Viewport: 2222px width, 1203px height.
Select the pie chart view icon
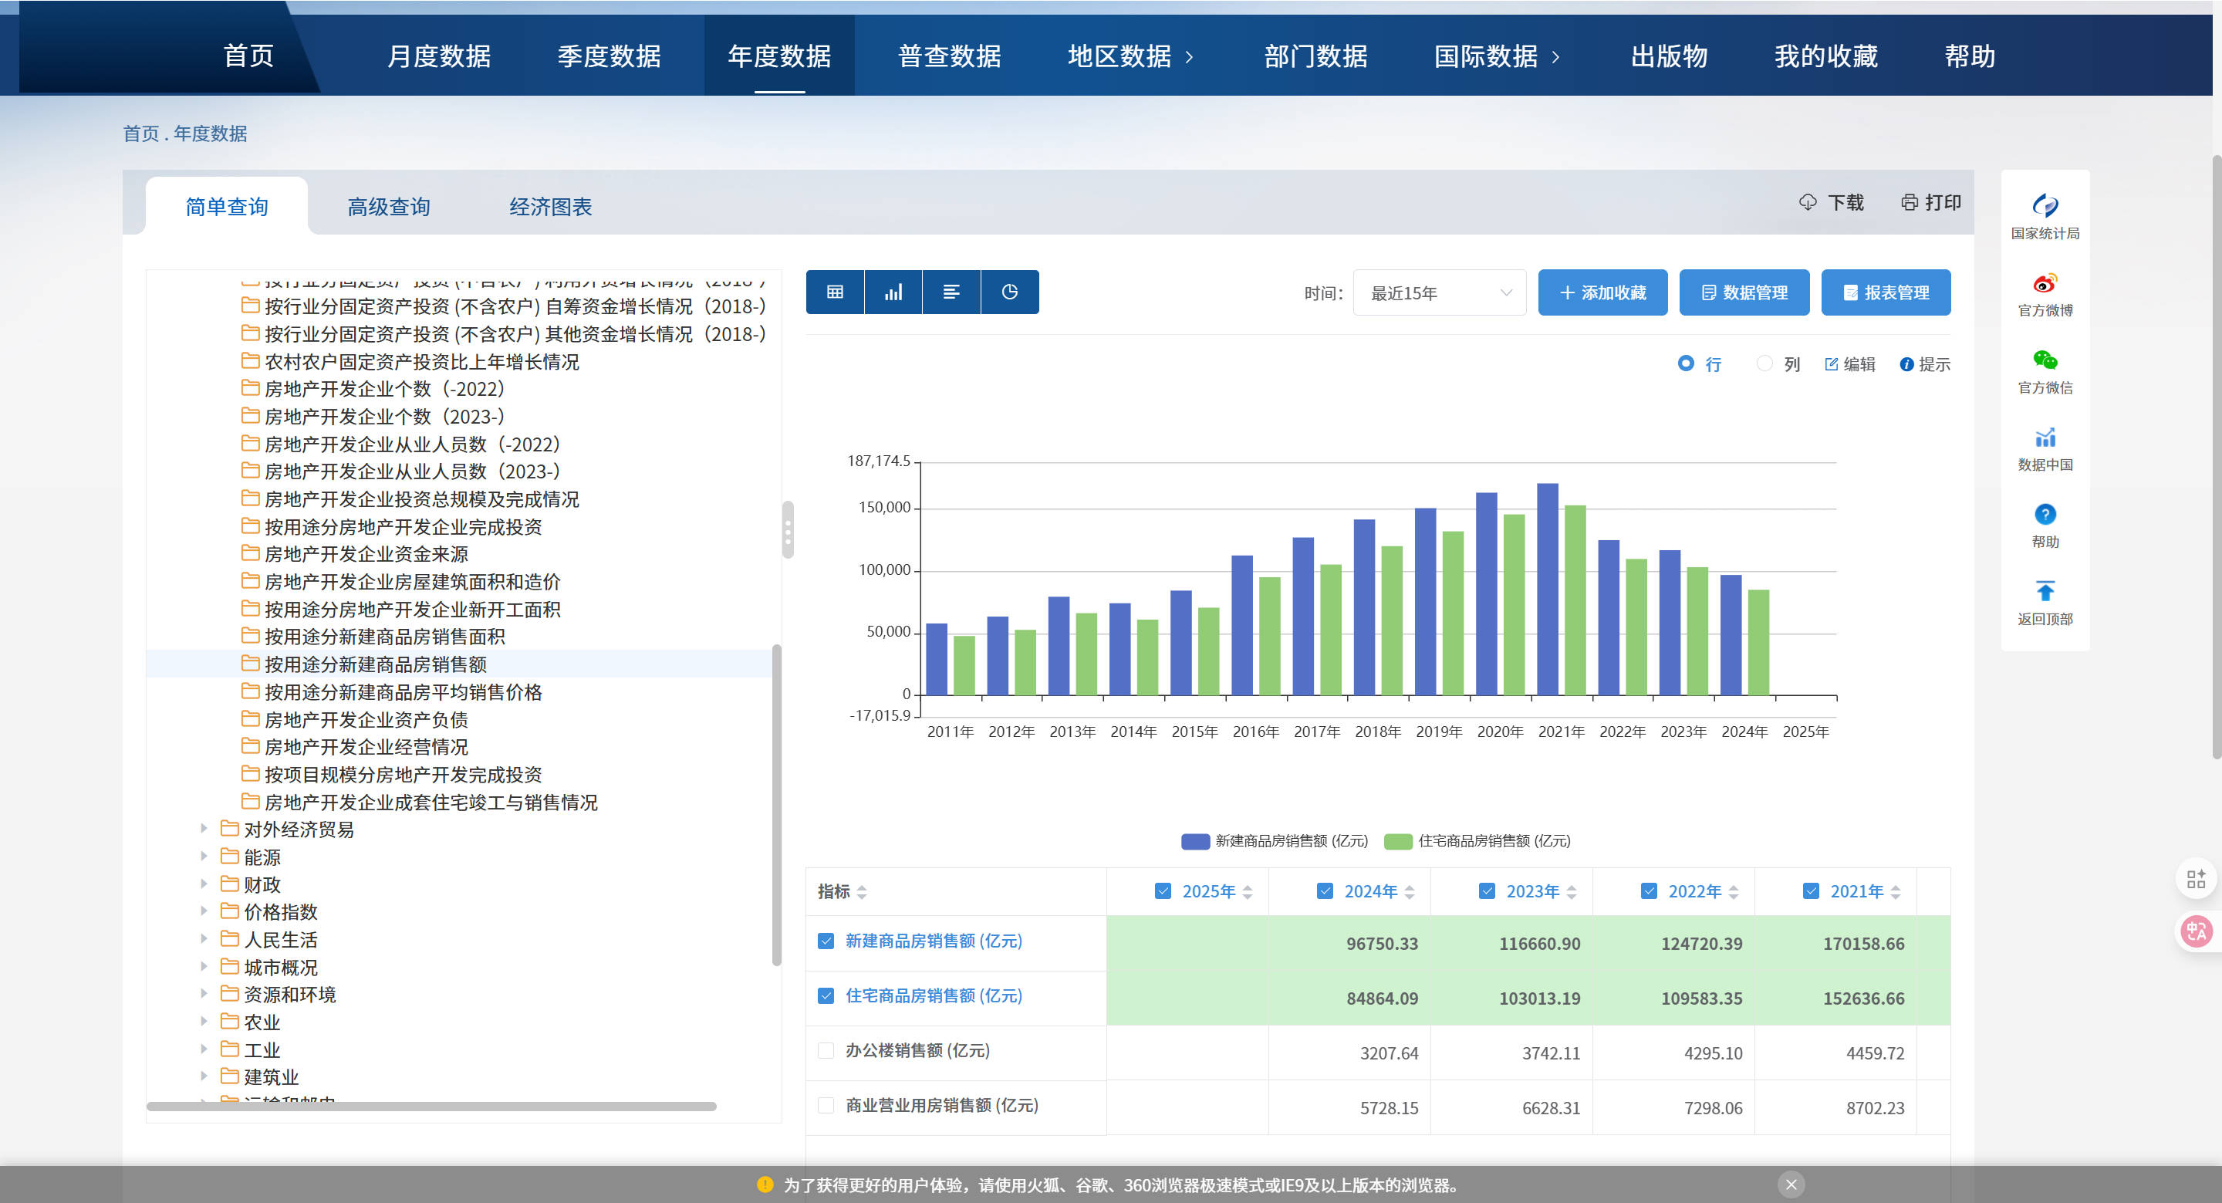click(x=1009, y=292)
